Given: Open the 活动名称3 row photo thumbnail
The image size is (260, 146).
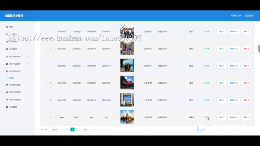Looking at the screenshot, I should (127, 48).
